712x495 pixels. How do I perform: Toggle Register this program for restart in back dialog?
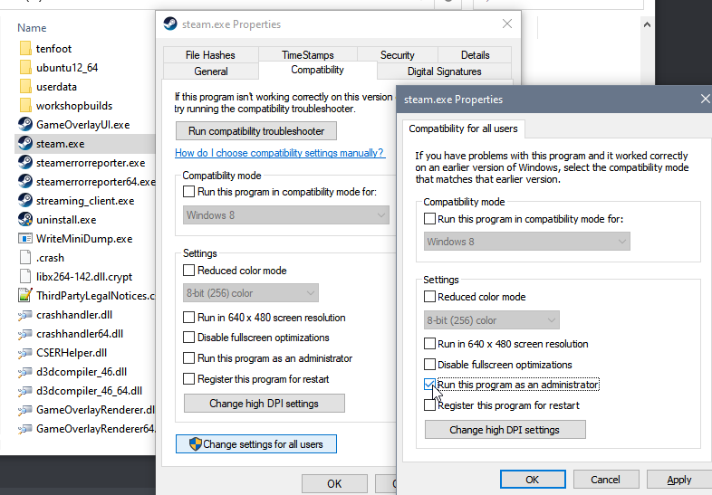click(x=189, y=378)
